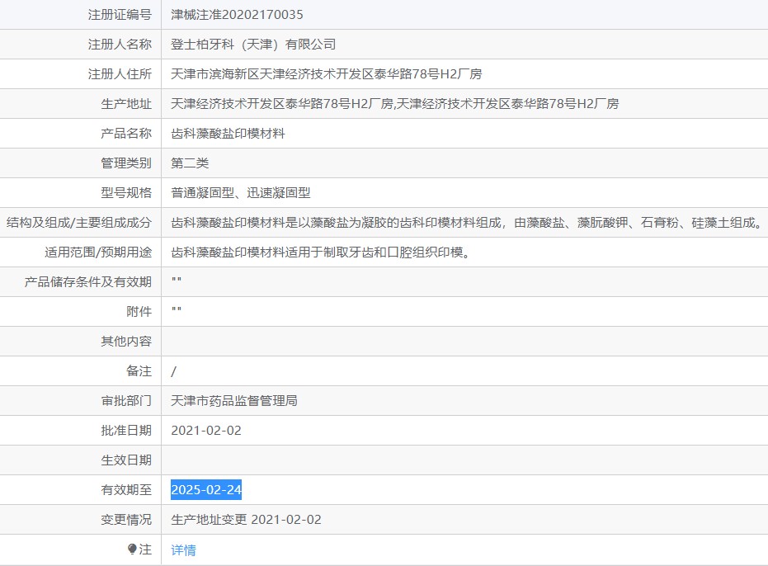
Task: Click the 生效日期 label
Action: pyautogui.click(x=126, y=460)
